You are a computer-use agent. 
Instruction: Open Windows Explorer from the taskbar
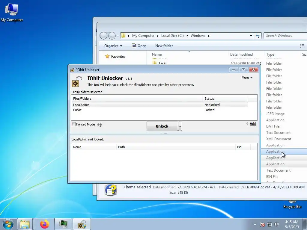(x=25, y=224)
